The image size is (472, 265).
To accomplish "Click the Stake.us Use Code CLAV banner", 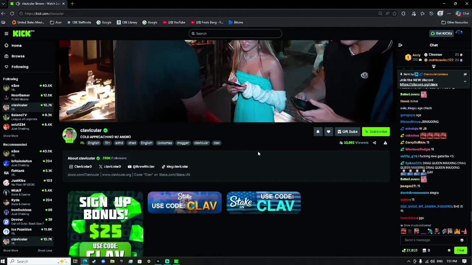I will 264,202.
